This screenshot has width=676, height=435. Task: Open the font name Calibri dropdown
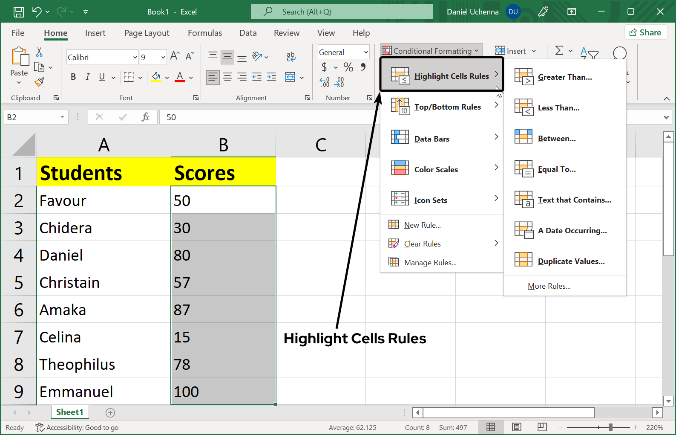(x=135, y=57)
